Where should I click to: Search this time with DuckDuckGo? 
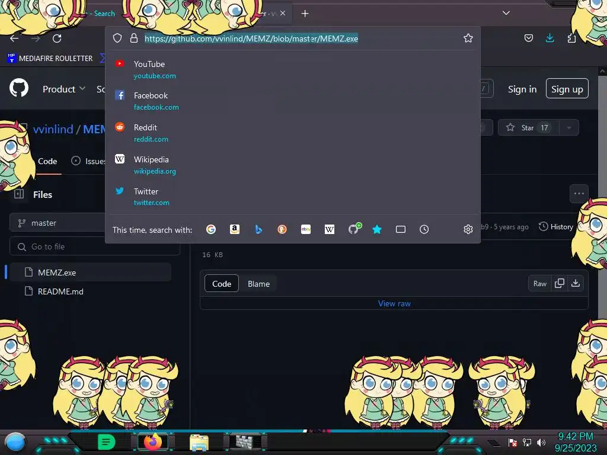pos(282,229)
